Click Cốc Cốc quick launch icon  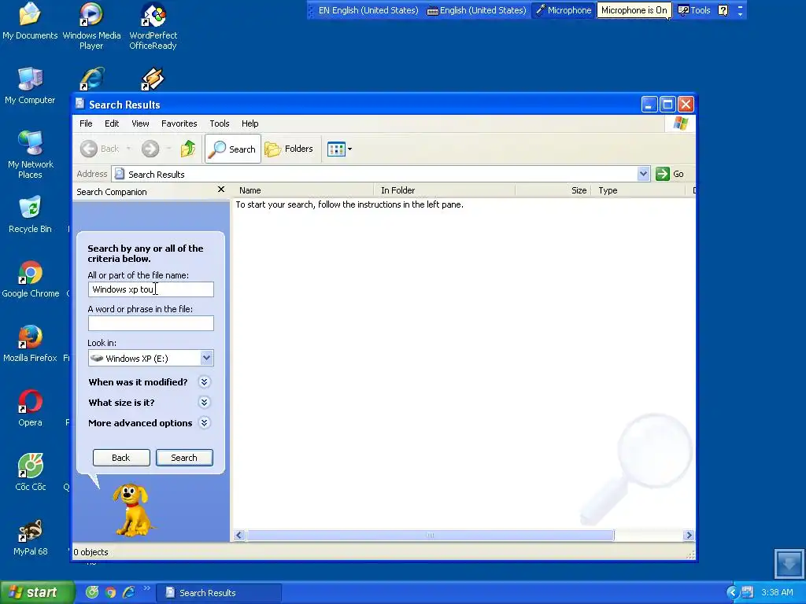[x=92, y=592]
